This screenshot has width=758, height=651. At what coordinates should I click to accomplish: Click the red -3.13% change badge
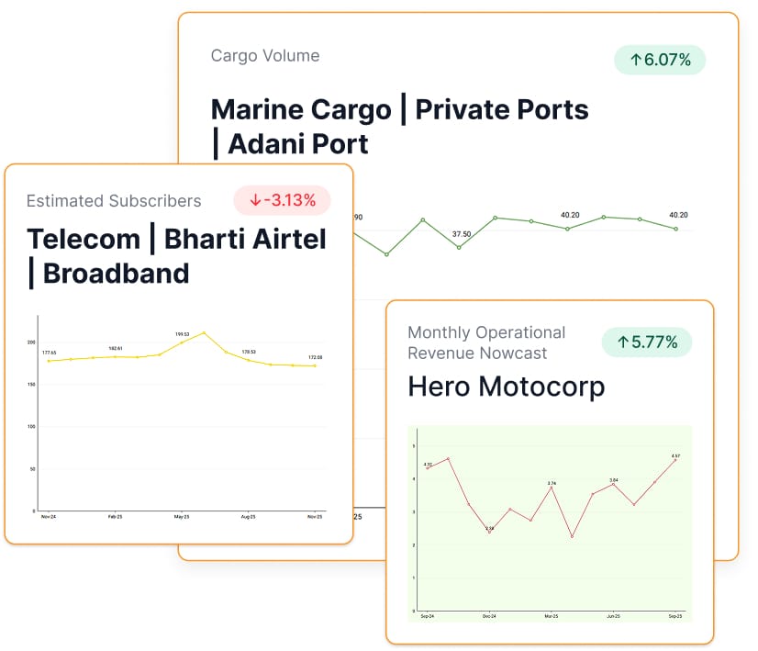282,200
